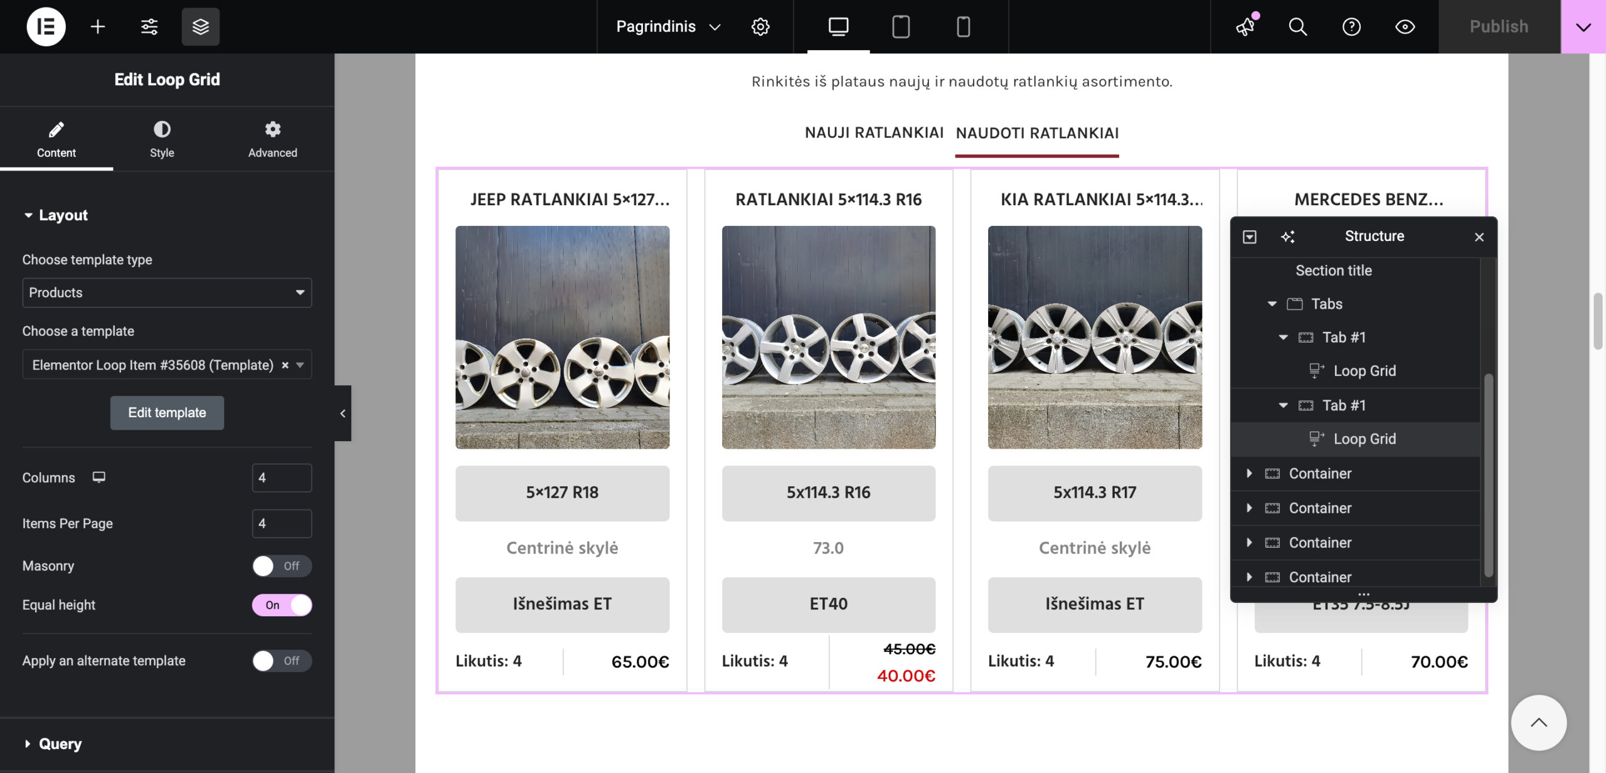Enable Apply an alternate template switch
Viewport: 1606px width, 773px height.
point(282,661)
